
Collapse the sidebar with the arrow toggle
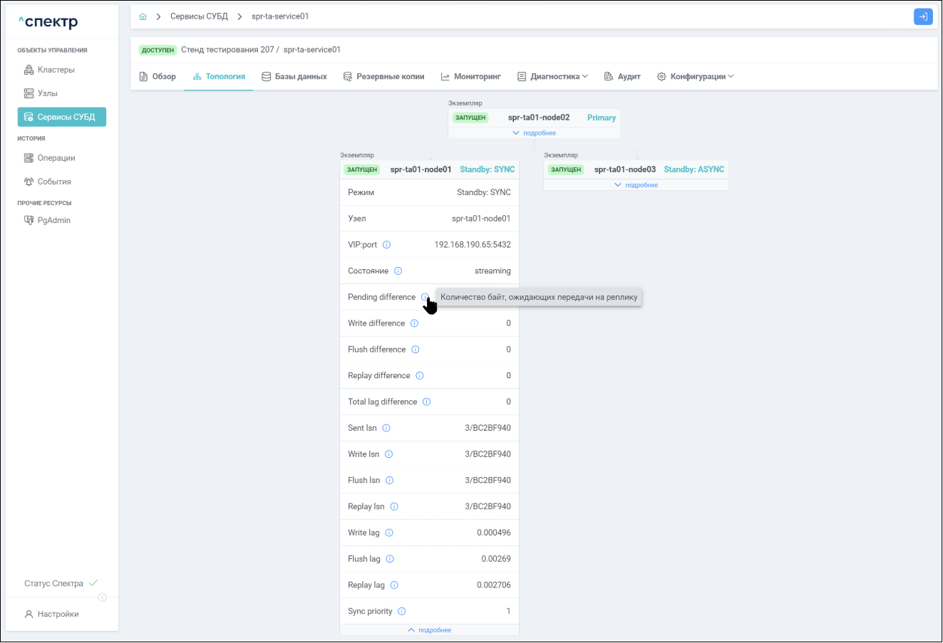[x=102, y=597]
